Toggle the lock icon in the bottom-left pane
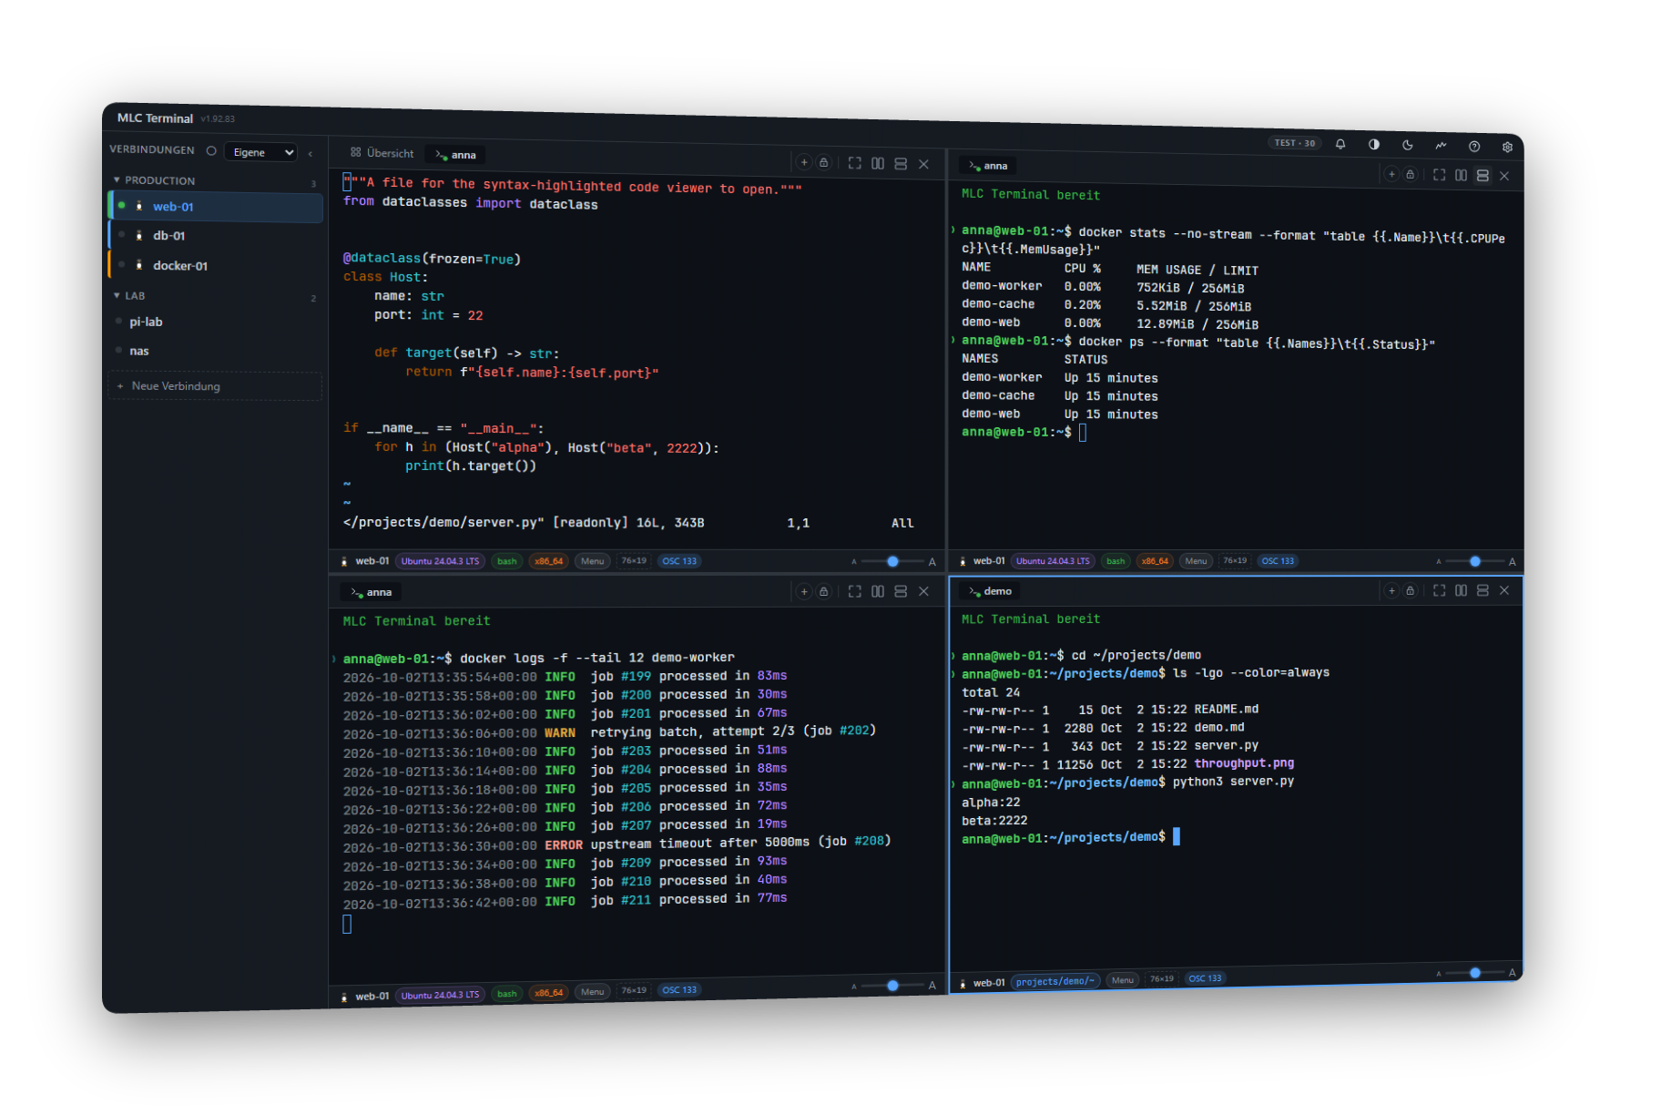 click(824, 591)
